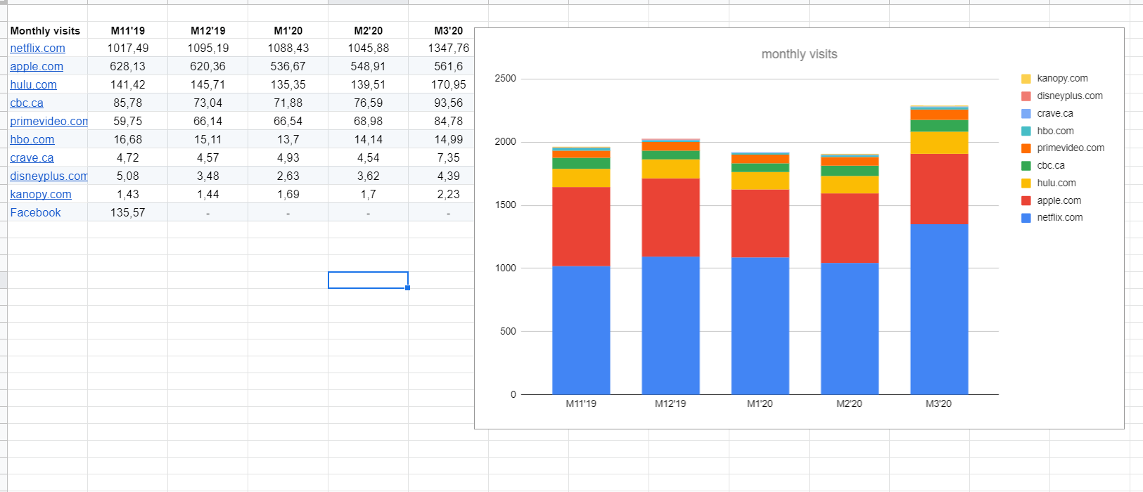The image size is (1143, 492).
Task: Click the blue netflix segment of M3'20 bar
Action: [939, 309]
